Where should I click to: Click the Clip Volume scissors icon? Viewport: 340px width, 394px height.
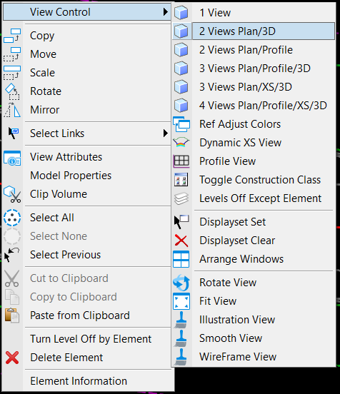pos(12,194)
